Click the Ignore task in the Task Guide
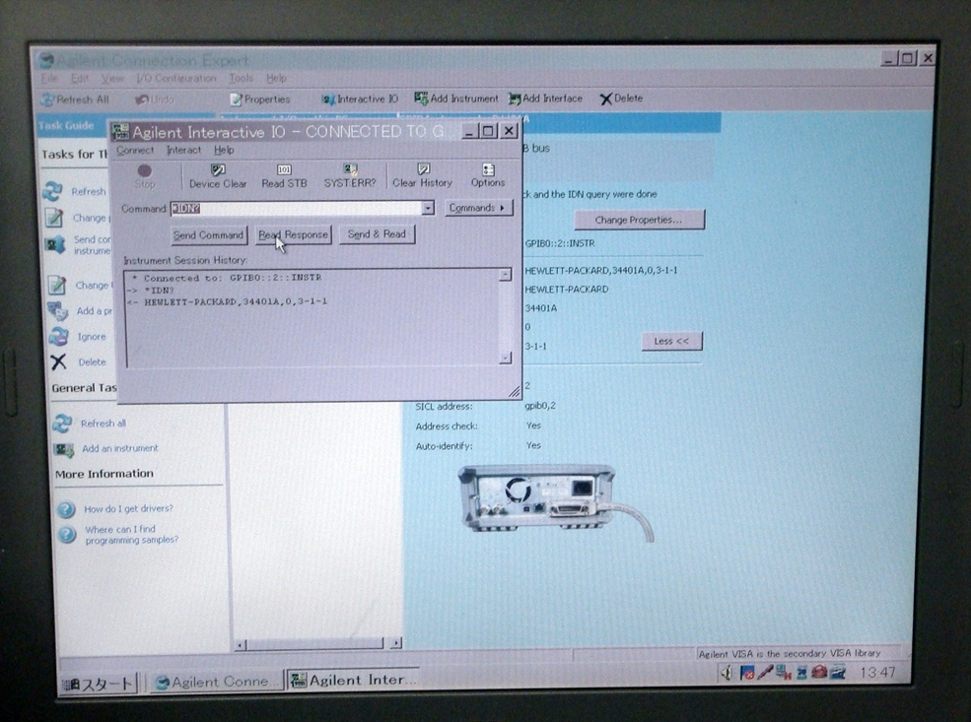The image size is (971, 722). (x=78, y=337)
